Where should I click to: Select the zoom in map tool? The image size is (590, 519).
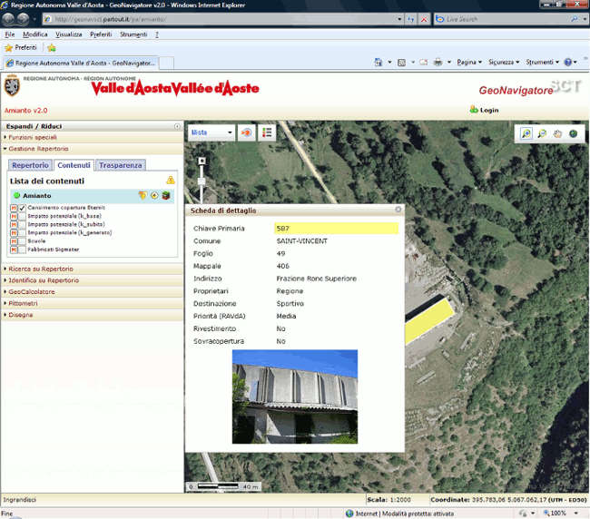coord(526,133)
